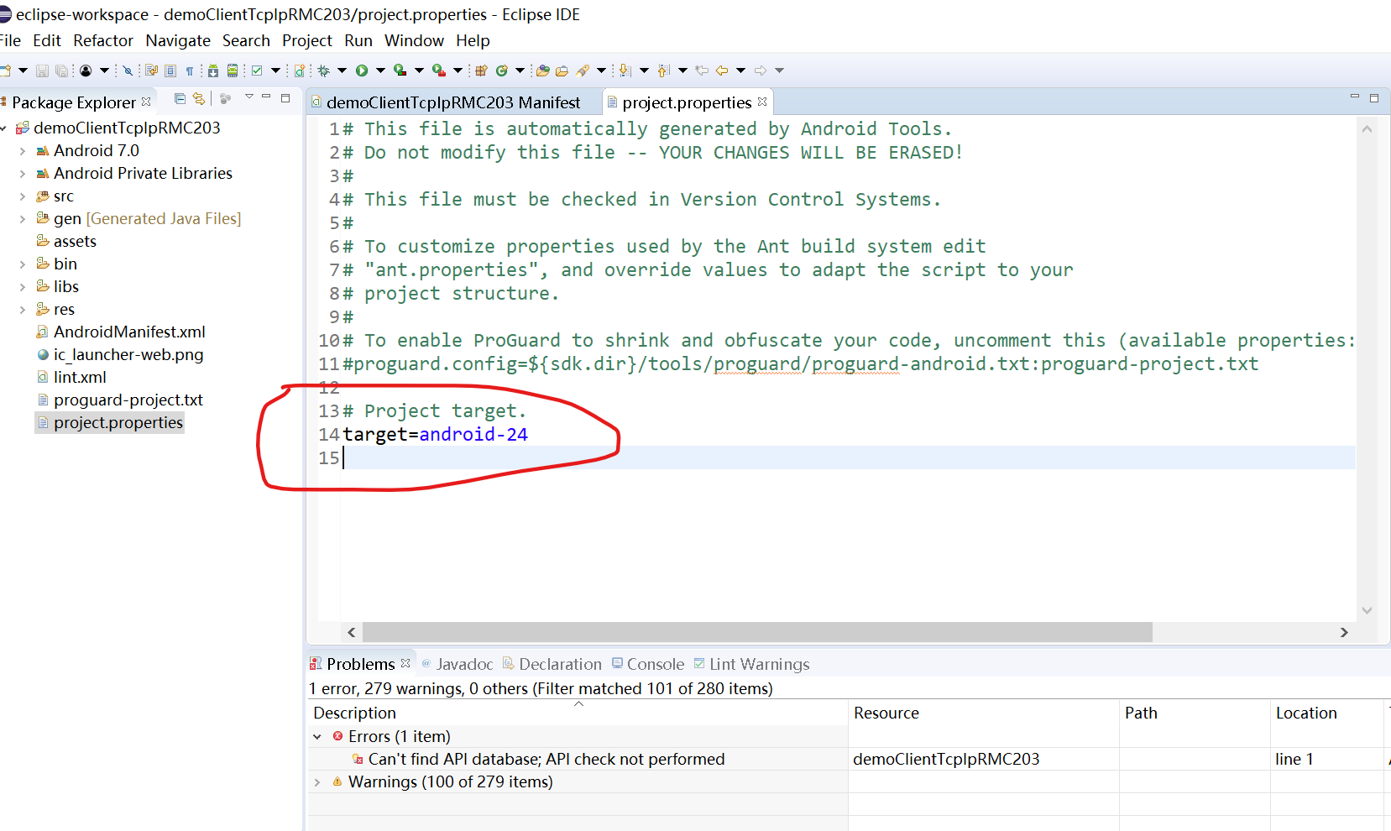Expand the Android Private Libraries node

coord(23,174)
